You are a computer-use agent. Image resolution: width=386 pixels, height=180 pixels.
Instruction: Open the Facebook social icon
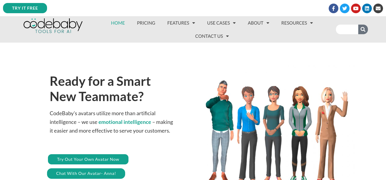(x=334, y=8)
